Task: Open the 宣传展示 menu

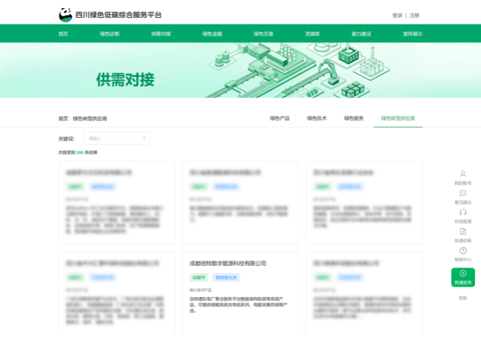Action: coord(413,34)
